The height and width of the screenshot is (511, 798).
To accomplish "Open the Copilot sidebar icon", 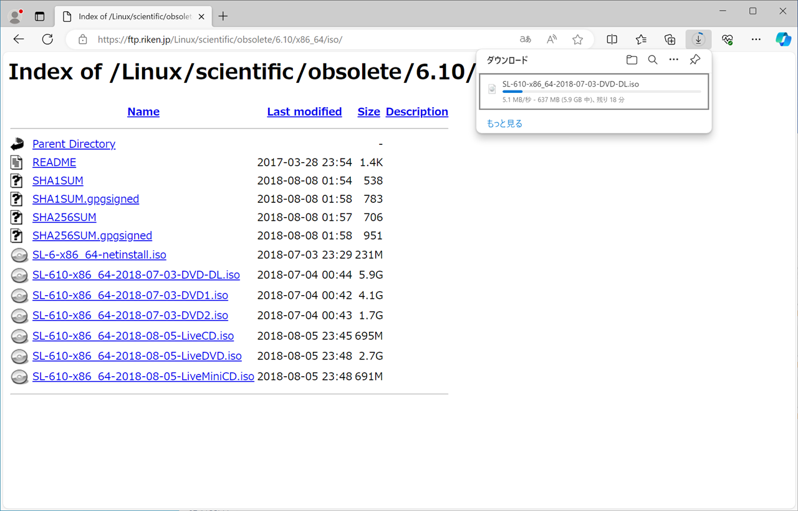I will click(783, 39).
